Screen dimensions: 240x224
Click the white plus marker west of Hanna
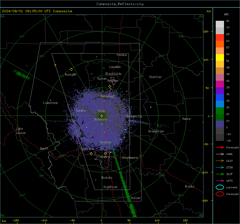[151, 107]
